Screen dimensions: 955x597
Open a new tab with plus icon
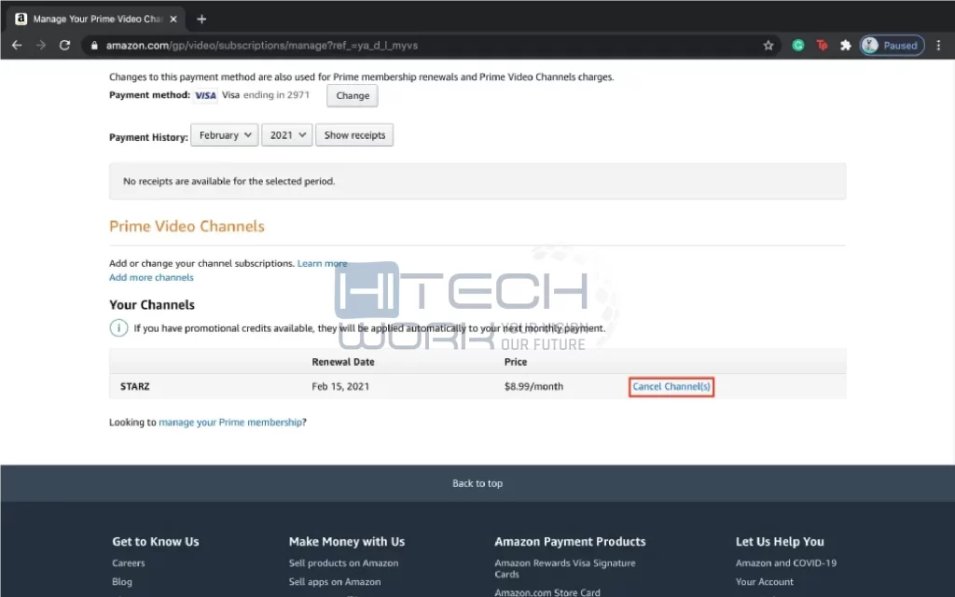click(201, 19)
